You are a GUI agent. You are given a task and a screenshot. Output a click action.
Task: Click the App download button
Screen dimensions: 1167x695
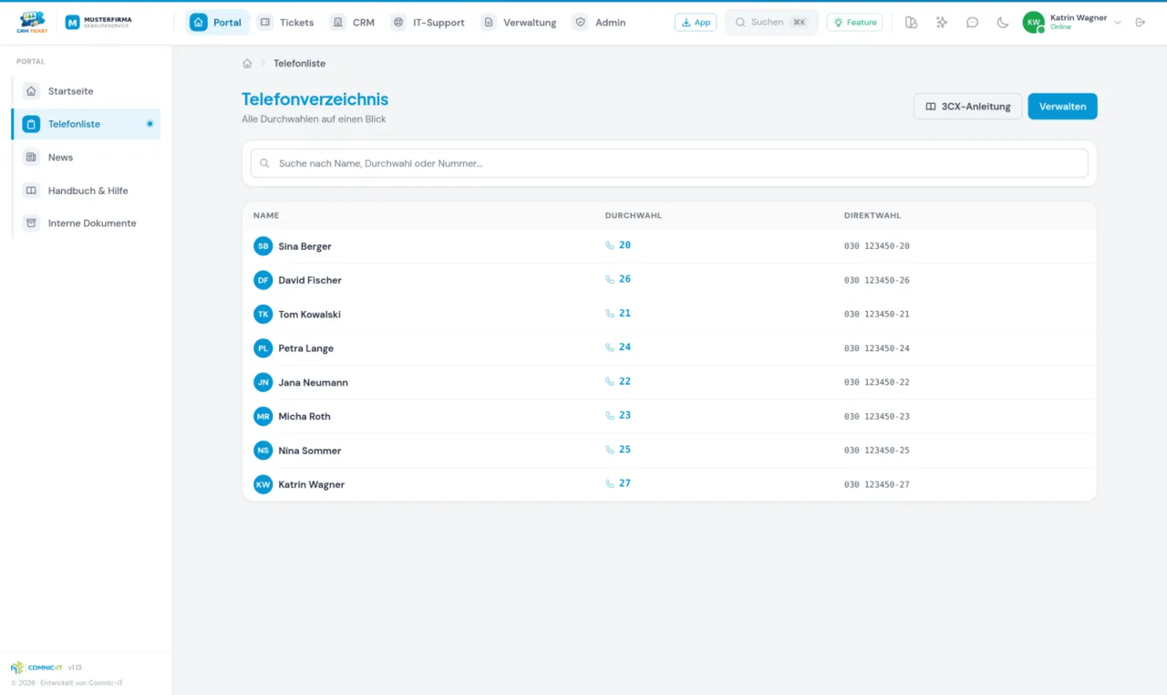click(x=696, y=22)
